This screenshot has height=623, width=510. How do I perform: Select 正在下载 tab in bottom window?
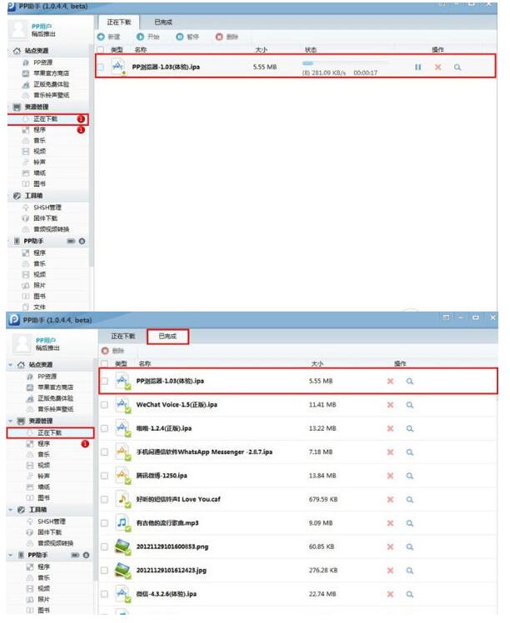123,336
